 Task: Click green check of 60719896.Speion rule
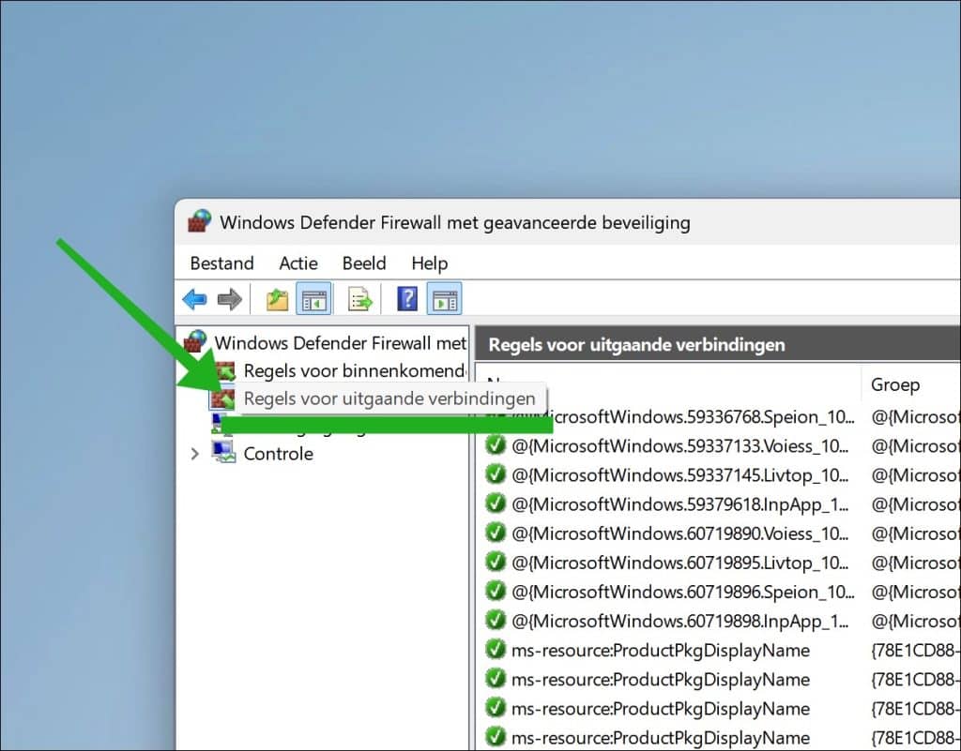pyautogui.click(x=495, y=592)
